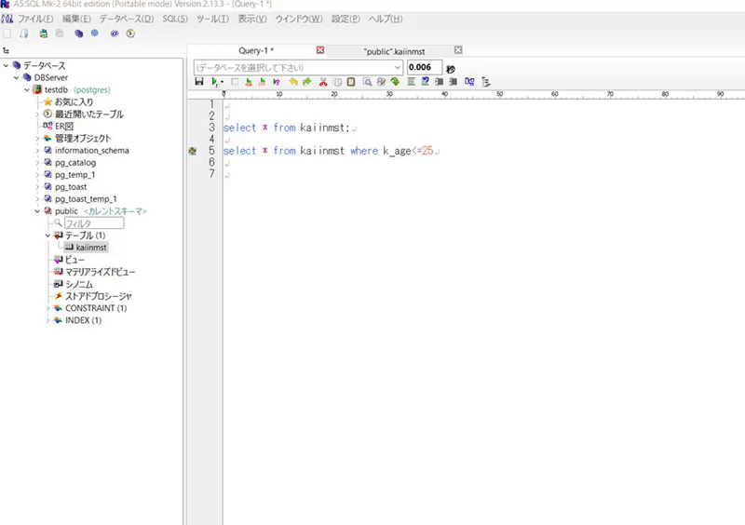745x525 pixels.
Task: Open the ウインドウ(W) menu
Action: coord(299,19)
